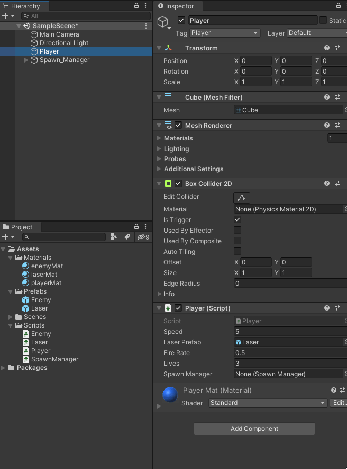This screenshot has height=469, width=347.
Task: Open the Hierarchy plus create menu
Action: (8, 16)
